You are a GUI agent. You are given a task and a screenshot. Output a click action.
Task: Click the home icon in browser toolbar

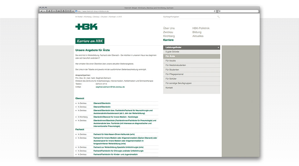pyautogui.click(x=49, y=11)
